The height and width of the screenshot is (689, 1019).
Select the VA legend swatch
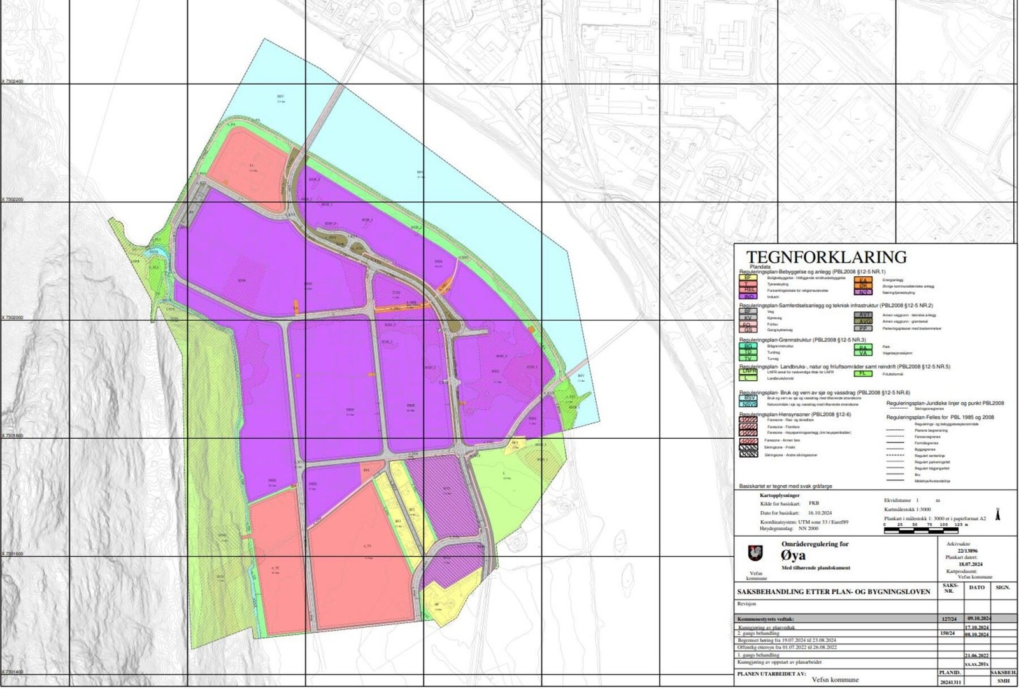[x=863, y=354]
